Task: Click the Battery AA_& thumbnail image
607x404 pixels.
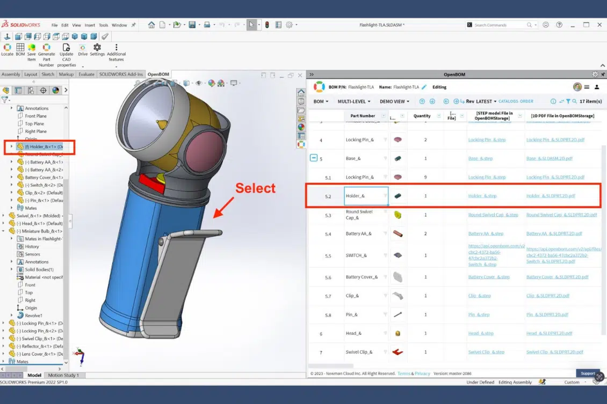Action: tap(398, 233)
